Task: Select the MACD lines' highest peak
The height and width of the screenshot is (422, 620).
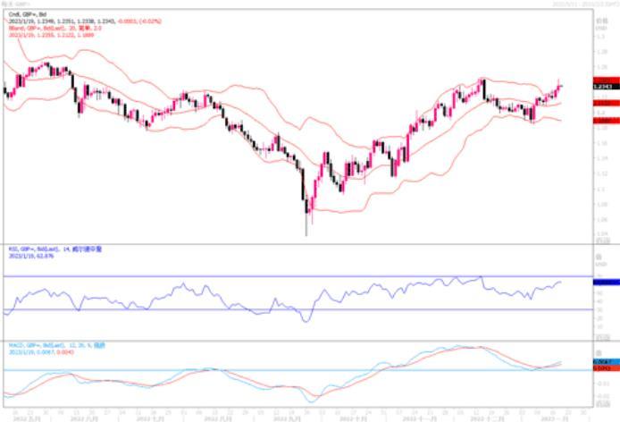Action: click(460, 347)
